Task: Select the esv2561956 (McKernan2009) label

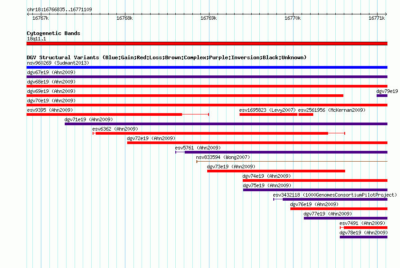Action: point(332,110)
